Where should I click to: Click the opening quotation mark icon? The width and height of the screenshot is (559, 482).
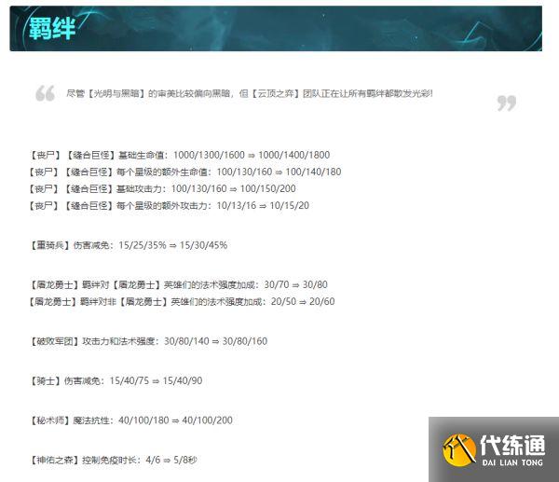(45, 93)
